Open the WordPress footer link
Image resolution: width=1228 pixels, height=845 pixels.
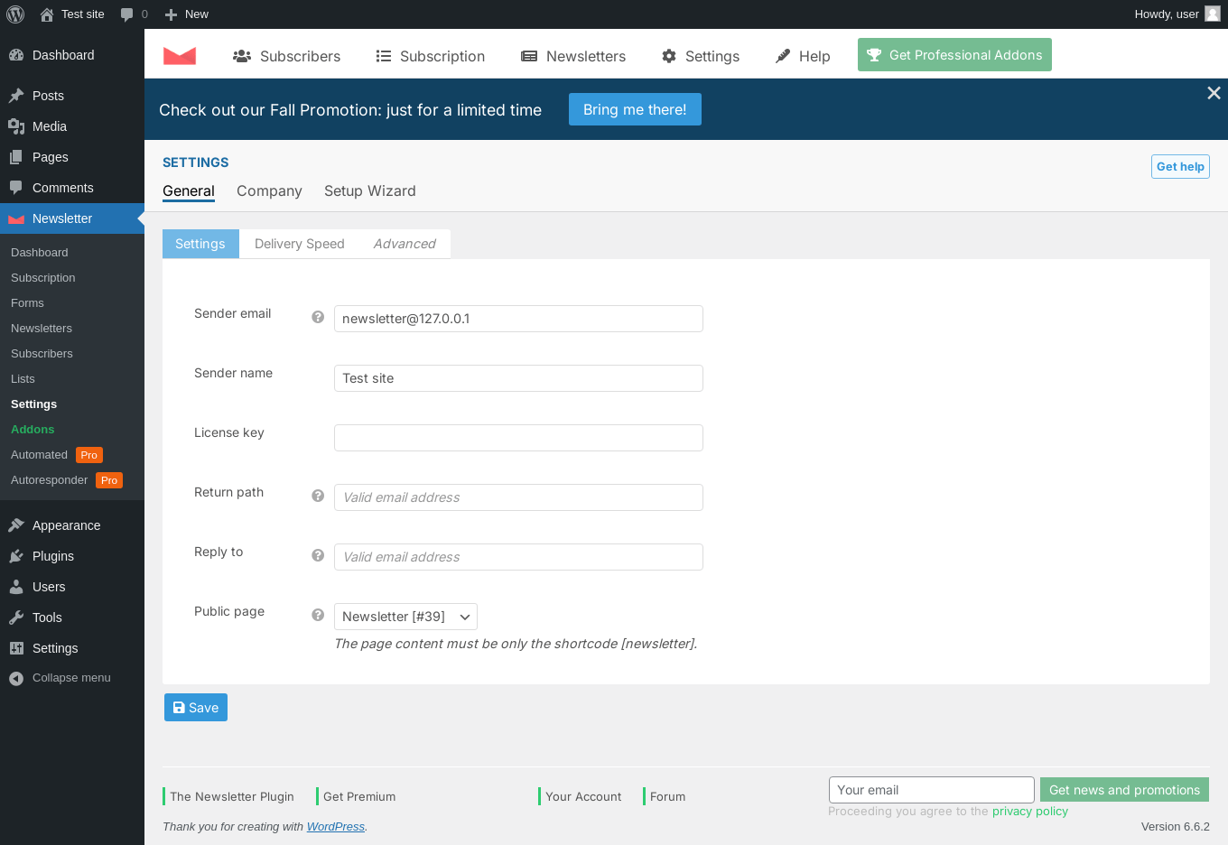pos(336,826)
